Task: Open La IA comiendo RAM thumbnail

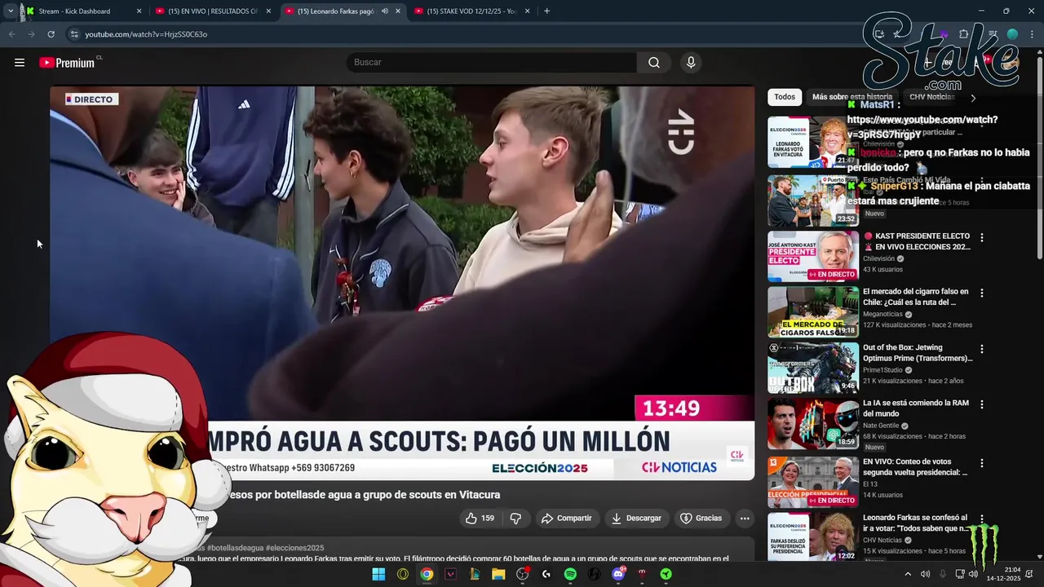Action: tap(813, 423)
